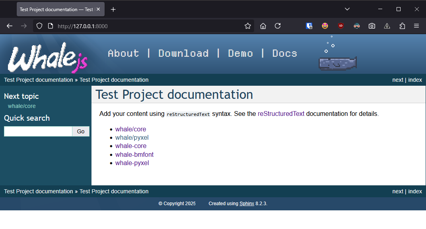Open the whale/pyxel content link

pos(132,138)
